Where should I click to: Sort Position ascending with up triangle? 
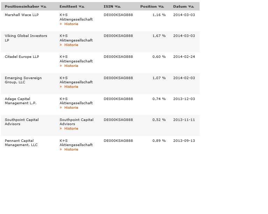pos(163,7)
